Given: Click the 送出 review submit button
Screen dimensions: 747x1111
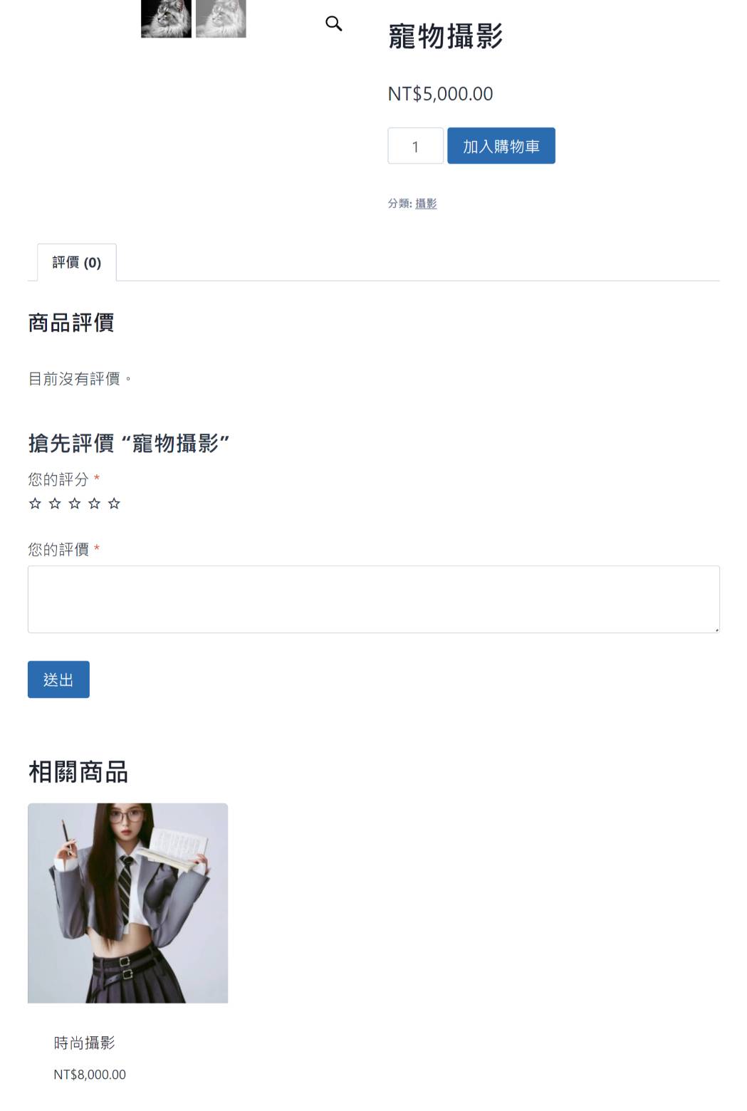Looking at the screenshot, I should pyautogui.click(x=58, y=679).
